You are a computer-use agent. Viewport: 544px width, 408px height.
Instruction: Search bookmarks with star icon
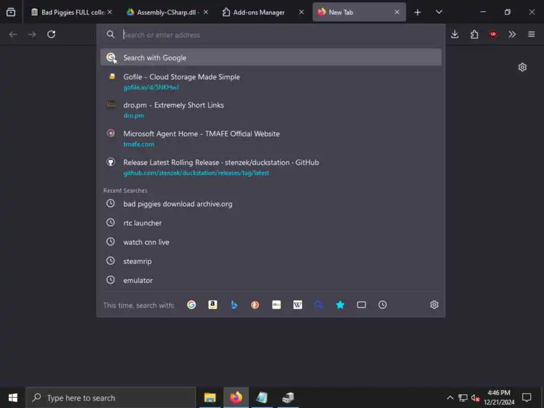(x=341, y=304)
